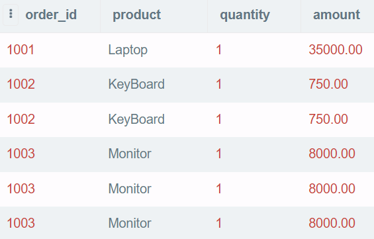Select first KeyBoard product cell
This screenshot has height=239, width=374.
(x=136, y=84)
